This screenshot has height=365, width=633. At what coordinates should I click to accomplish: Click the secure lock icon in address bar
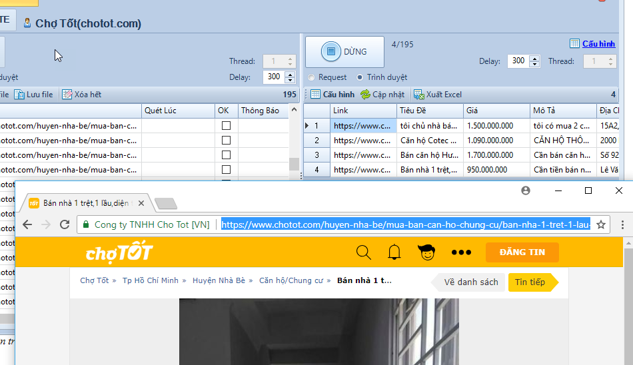[x=85, y=224]
